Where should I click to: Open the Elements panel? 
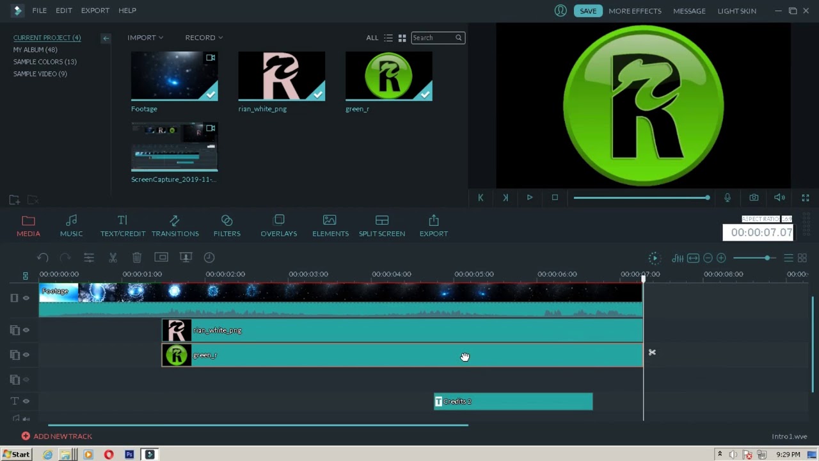330,226
